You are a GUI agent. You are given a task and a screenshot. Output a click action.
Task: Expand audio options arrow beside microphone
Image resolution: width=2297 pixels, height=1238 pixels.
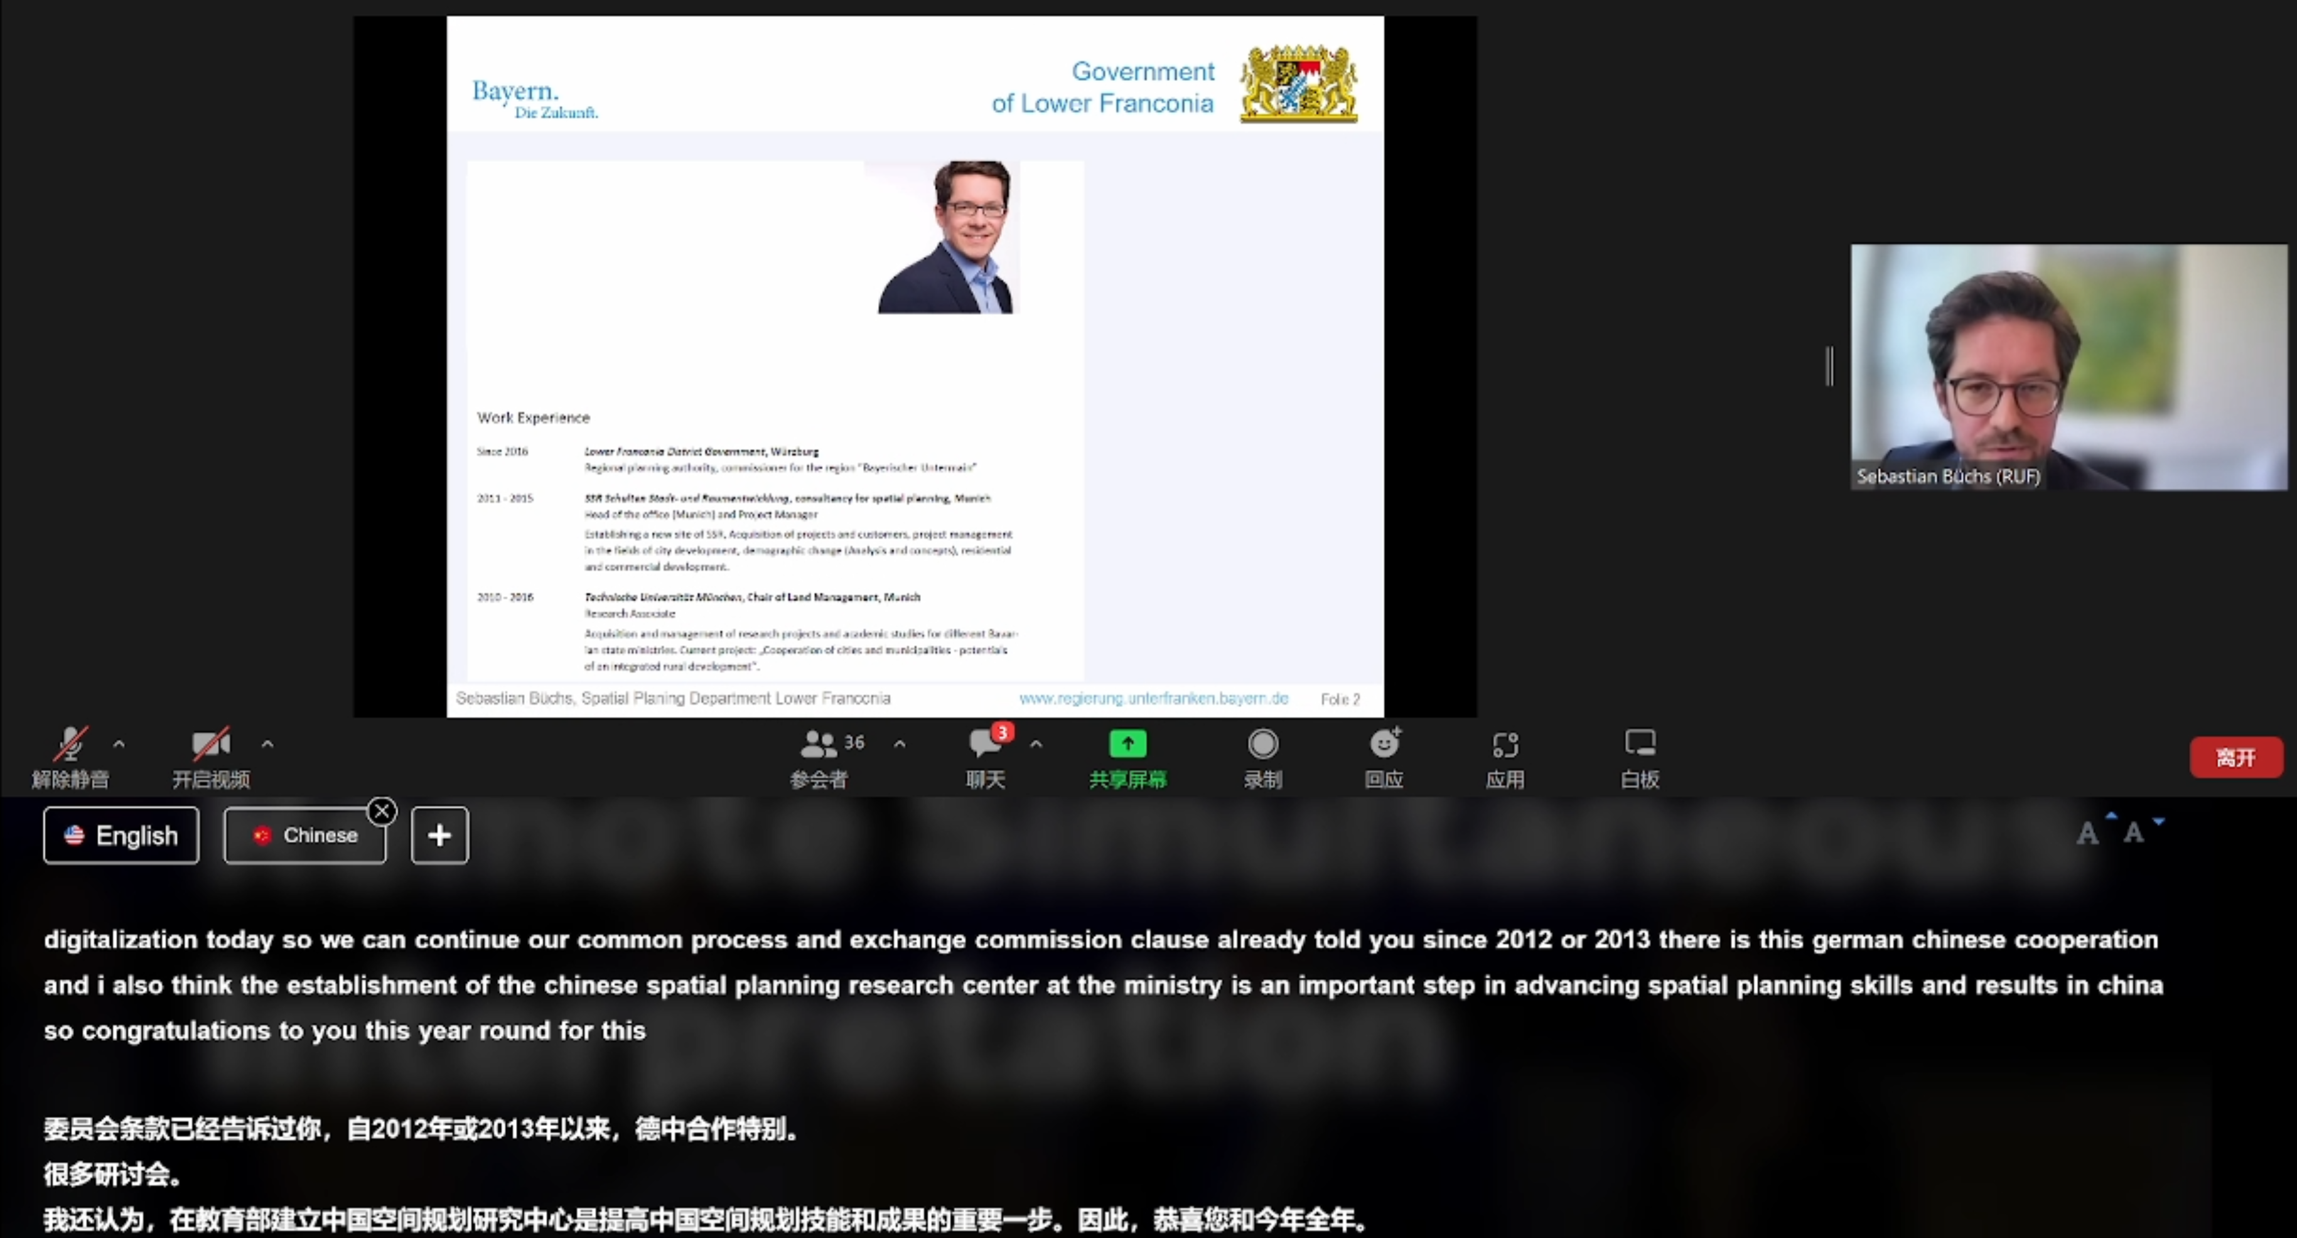[119, 743]
